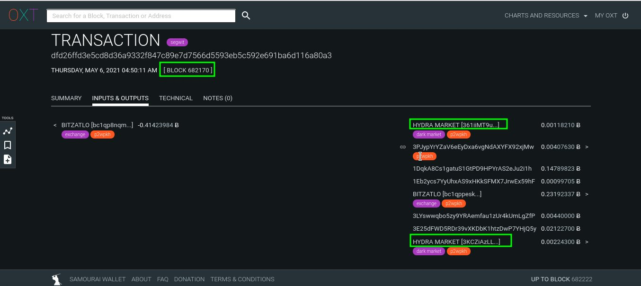Viewport: 641px width, 286px height.
Task: Click the p2wpkh tag under input BITZATLO
Action: point(103,135)
